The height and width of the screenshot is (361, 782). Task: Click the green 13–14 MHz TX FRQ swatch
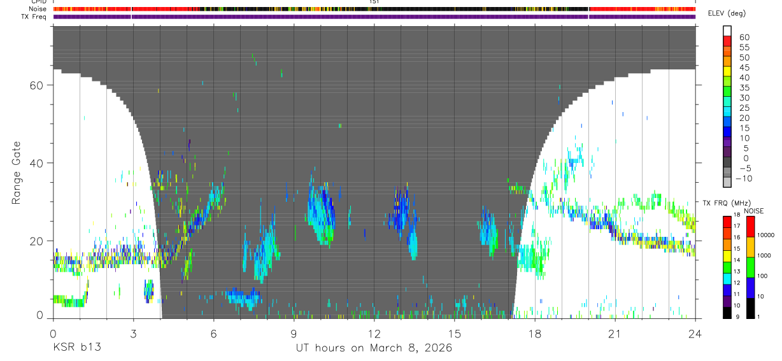pos(727,267)
